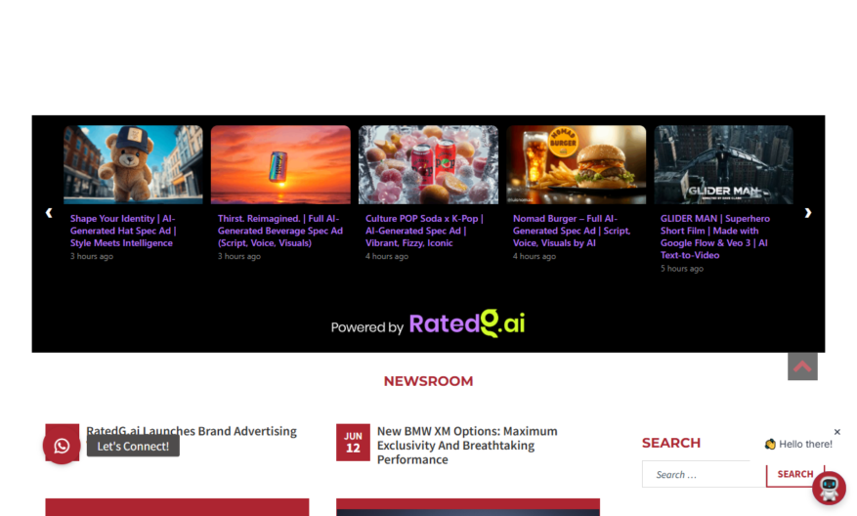Viewport: 857px width, 516px height.
Task: Open 'Thirst. Reimagined.' video title link
Action: click(280, 231)
